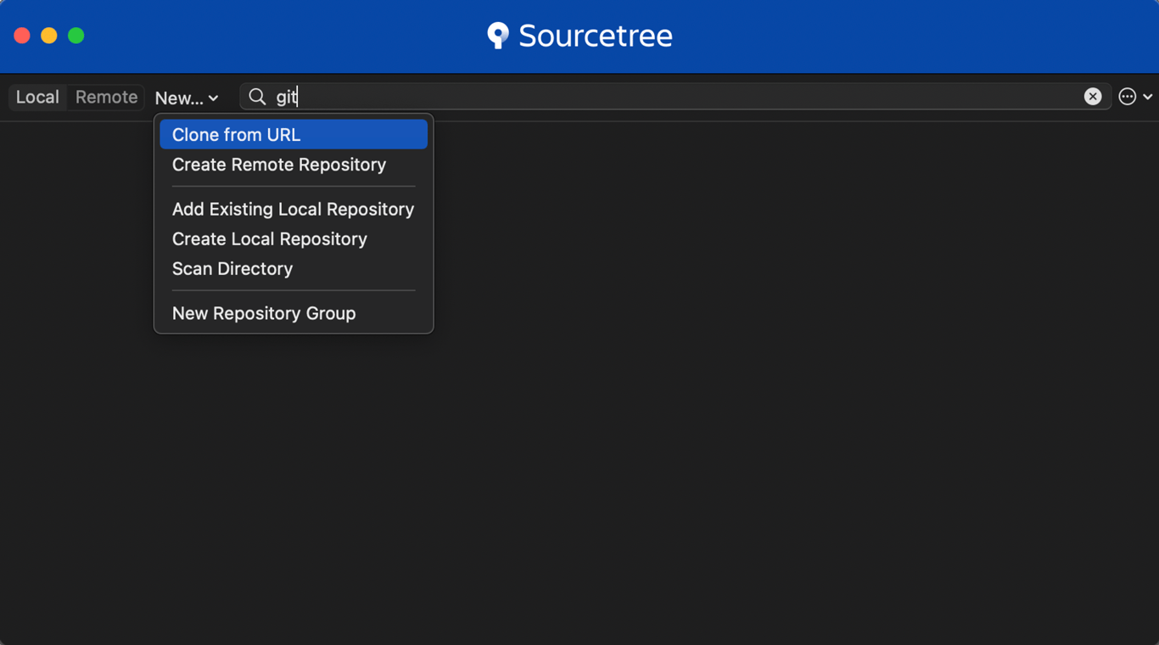Collapse the New... dropdown button
Screen dimensions: 1159x645
tap(187, 98)
